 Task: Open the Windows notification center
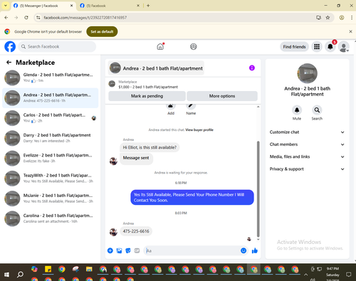348,275
